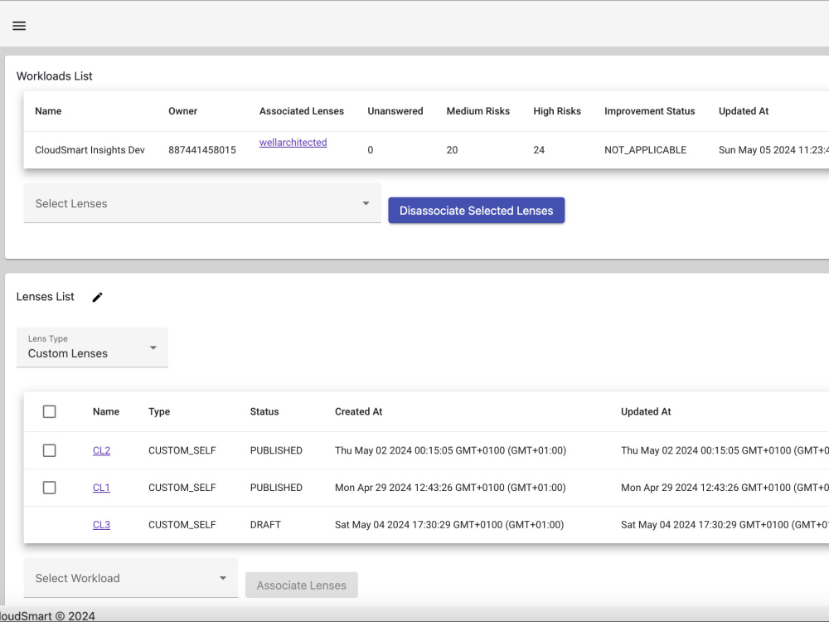Open the CL2 lens details link

(101, 450)
